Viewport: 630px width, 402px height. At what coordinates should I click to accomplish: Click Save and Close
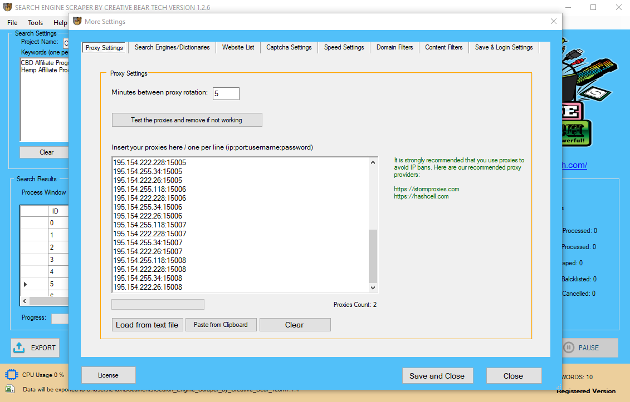click(437, 375)
